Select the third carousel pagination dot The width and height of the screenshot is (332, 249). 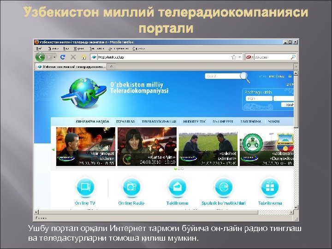pos(183,169)
